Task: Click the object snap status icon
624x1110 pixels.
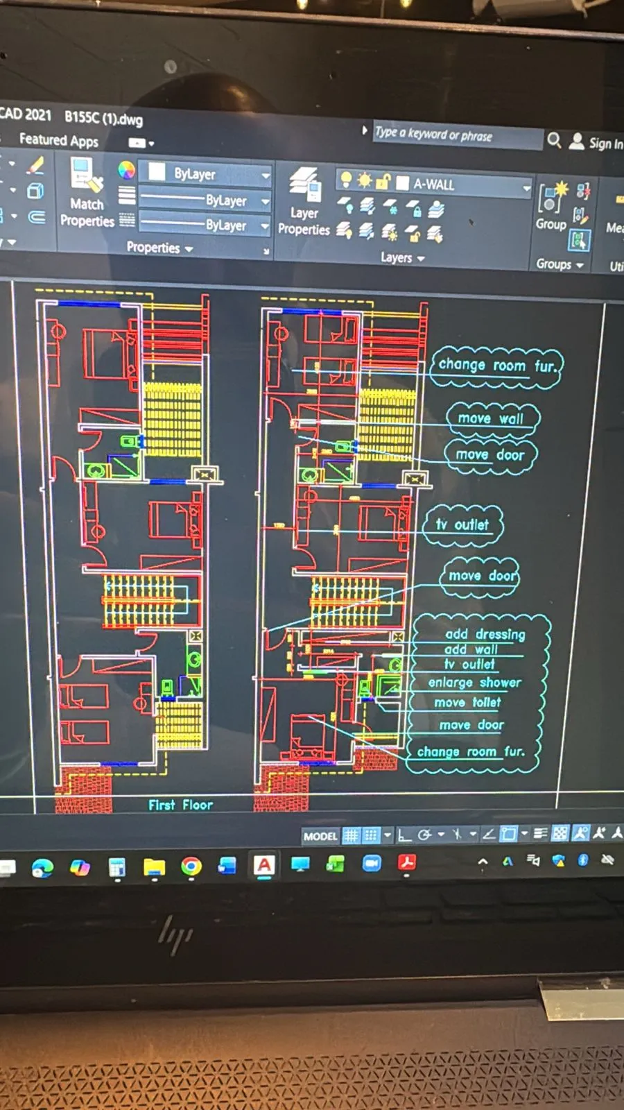Action: click(x=509, y=834)
